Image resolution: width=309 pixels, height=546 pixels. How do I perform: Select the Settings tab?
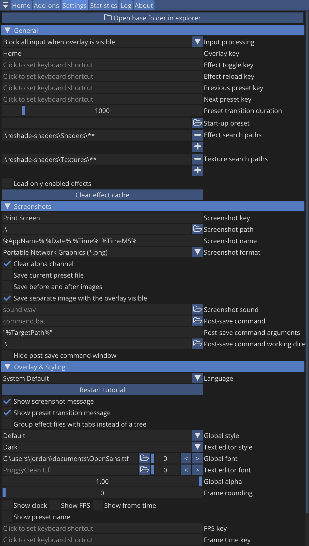pyautogui.click(x=74, y=5)
